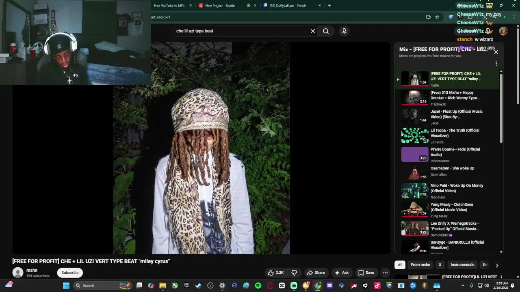Bookmark this page with star icon
520x292 pixels.
437,17
